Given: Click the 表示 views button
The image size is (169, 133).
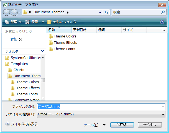Looking at the screenshot, I should [x=32, y=22].
